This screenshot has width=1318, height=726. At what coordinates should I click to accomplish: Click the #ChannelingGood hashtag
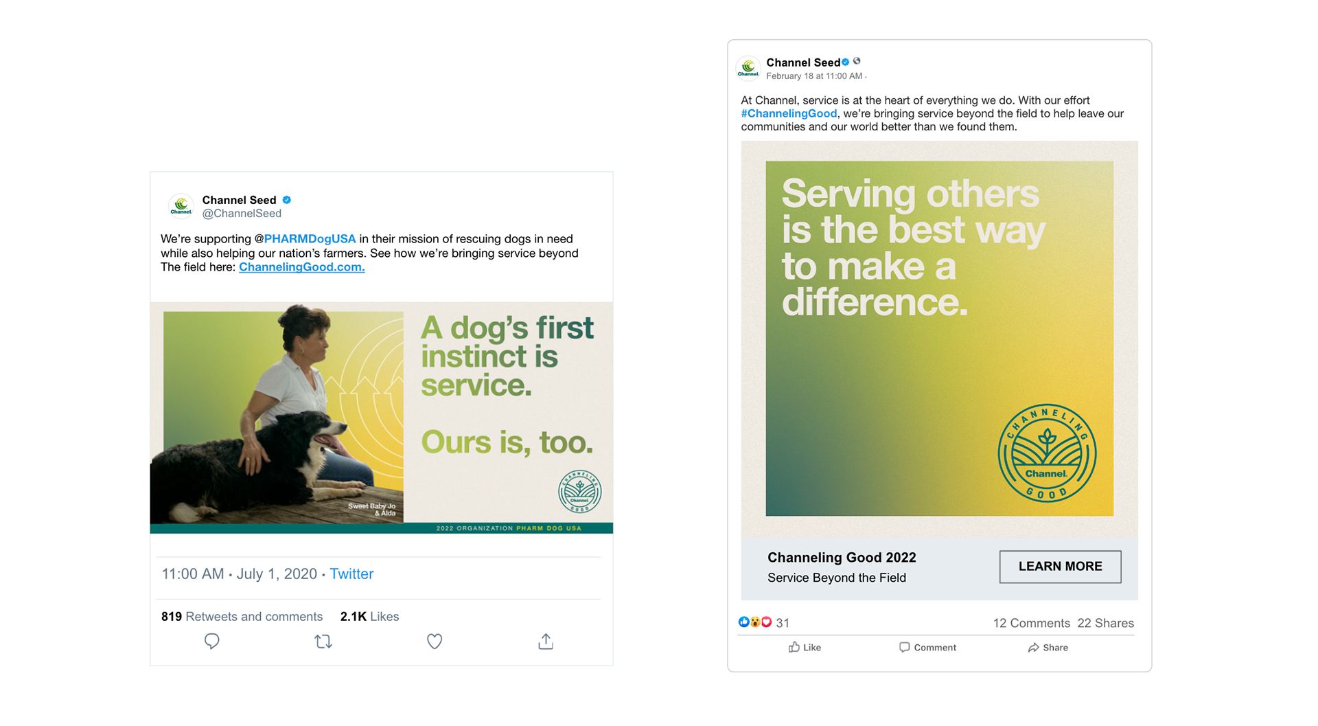click(x=789, y=113)
